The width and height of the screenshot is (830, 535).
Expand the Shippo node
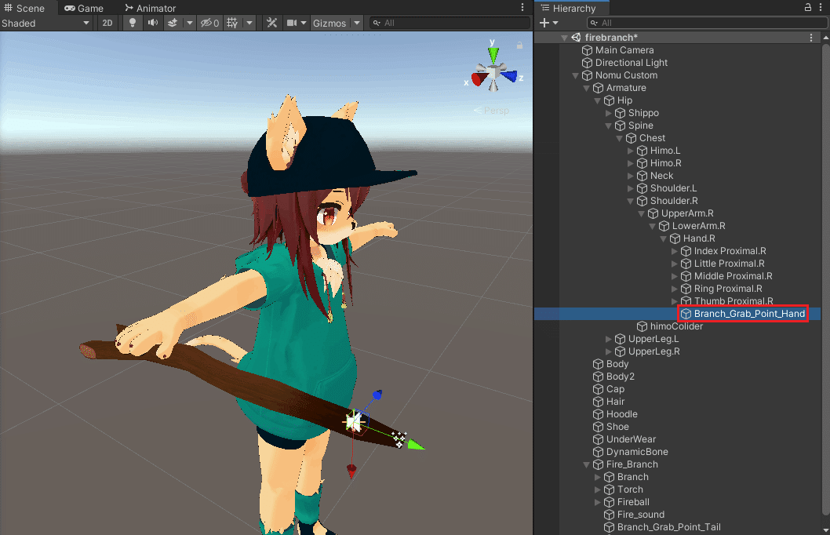click(609, 113)
